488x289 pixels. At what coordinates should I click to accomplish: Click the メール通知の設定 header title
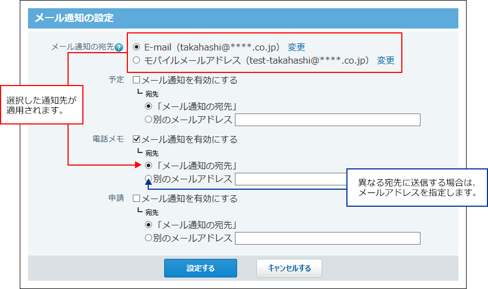pos(74,18)
